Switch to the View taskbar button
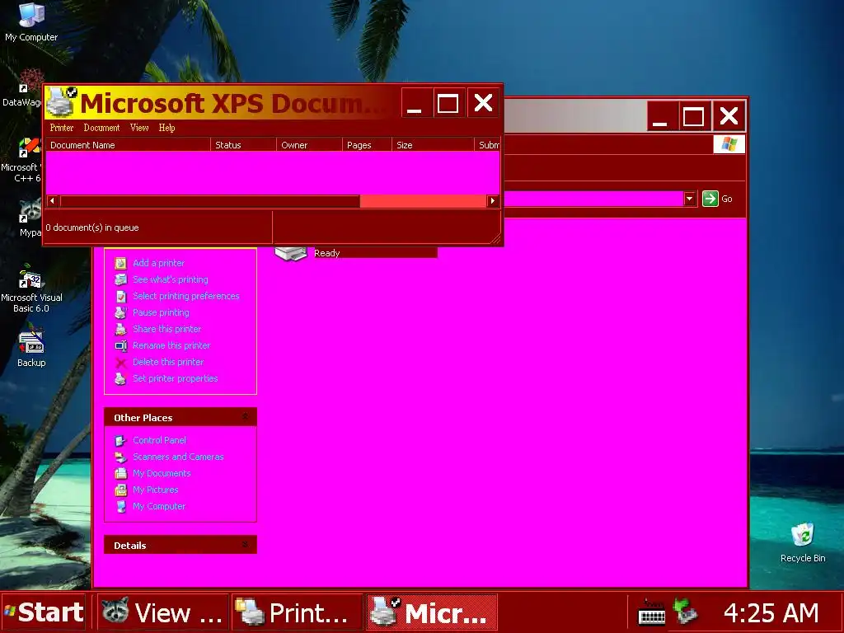 pyautogui.click(x=164, y=612)
